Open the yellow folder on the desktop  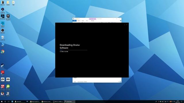tap(8, 3)
